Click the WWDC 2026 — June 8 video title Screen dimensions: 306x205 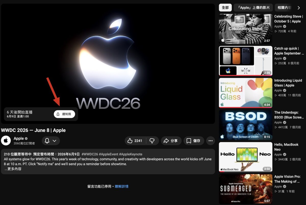[x=33, y=130]
